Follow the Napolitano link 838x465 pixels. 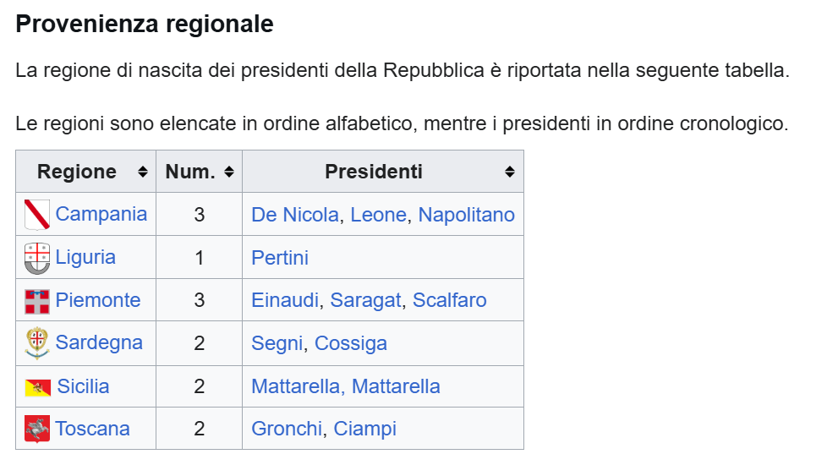point(466,215)
